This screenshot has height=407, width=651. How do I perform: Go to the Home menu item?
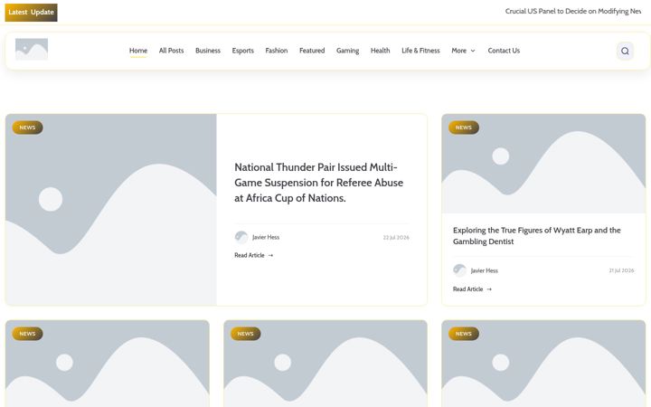138,51
